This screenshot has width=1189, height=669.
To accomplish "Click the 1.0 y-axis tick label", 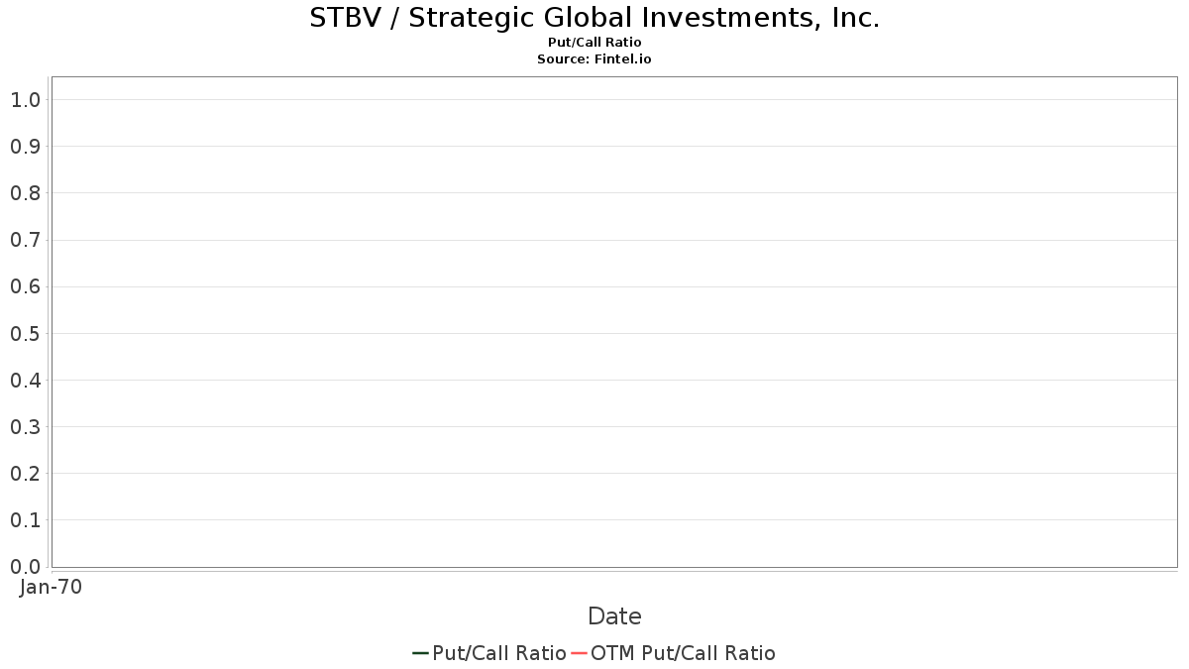I will coord(25,100).
